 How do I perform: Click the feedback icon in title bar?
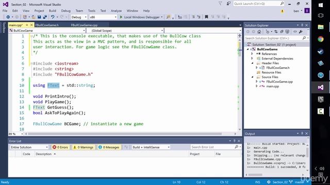228,4
